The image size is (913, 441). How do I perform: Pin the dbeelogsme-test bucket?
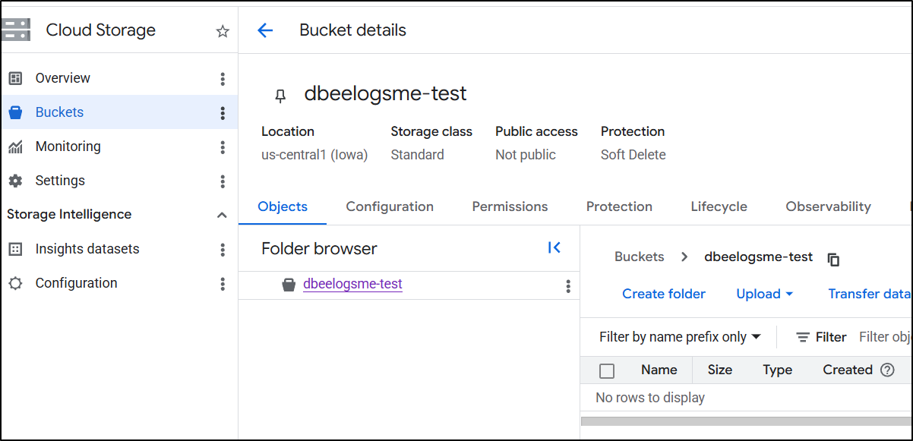(280, 95)
